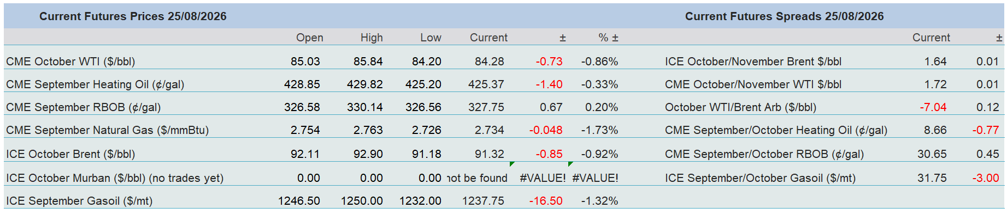This screenshot has height=214, width=1007.
Task: Click CME September/October RBOB spread value 30.65
Action: coord(932,154)
